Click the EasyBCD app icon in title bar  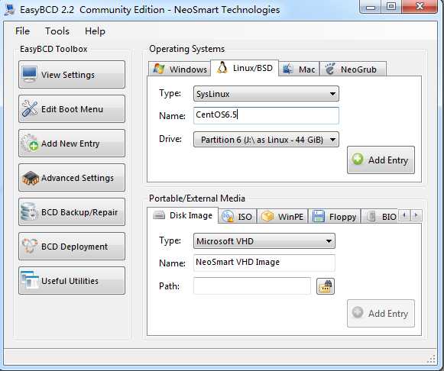tap(10, 10)
